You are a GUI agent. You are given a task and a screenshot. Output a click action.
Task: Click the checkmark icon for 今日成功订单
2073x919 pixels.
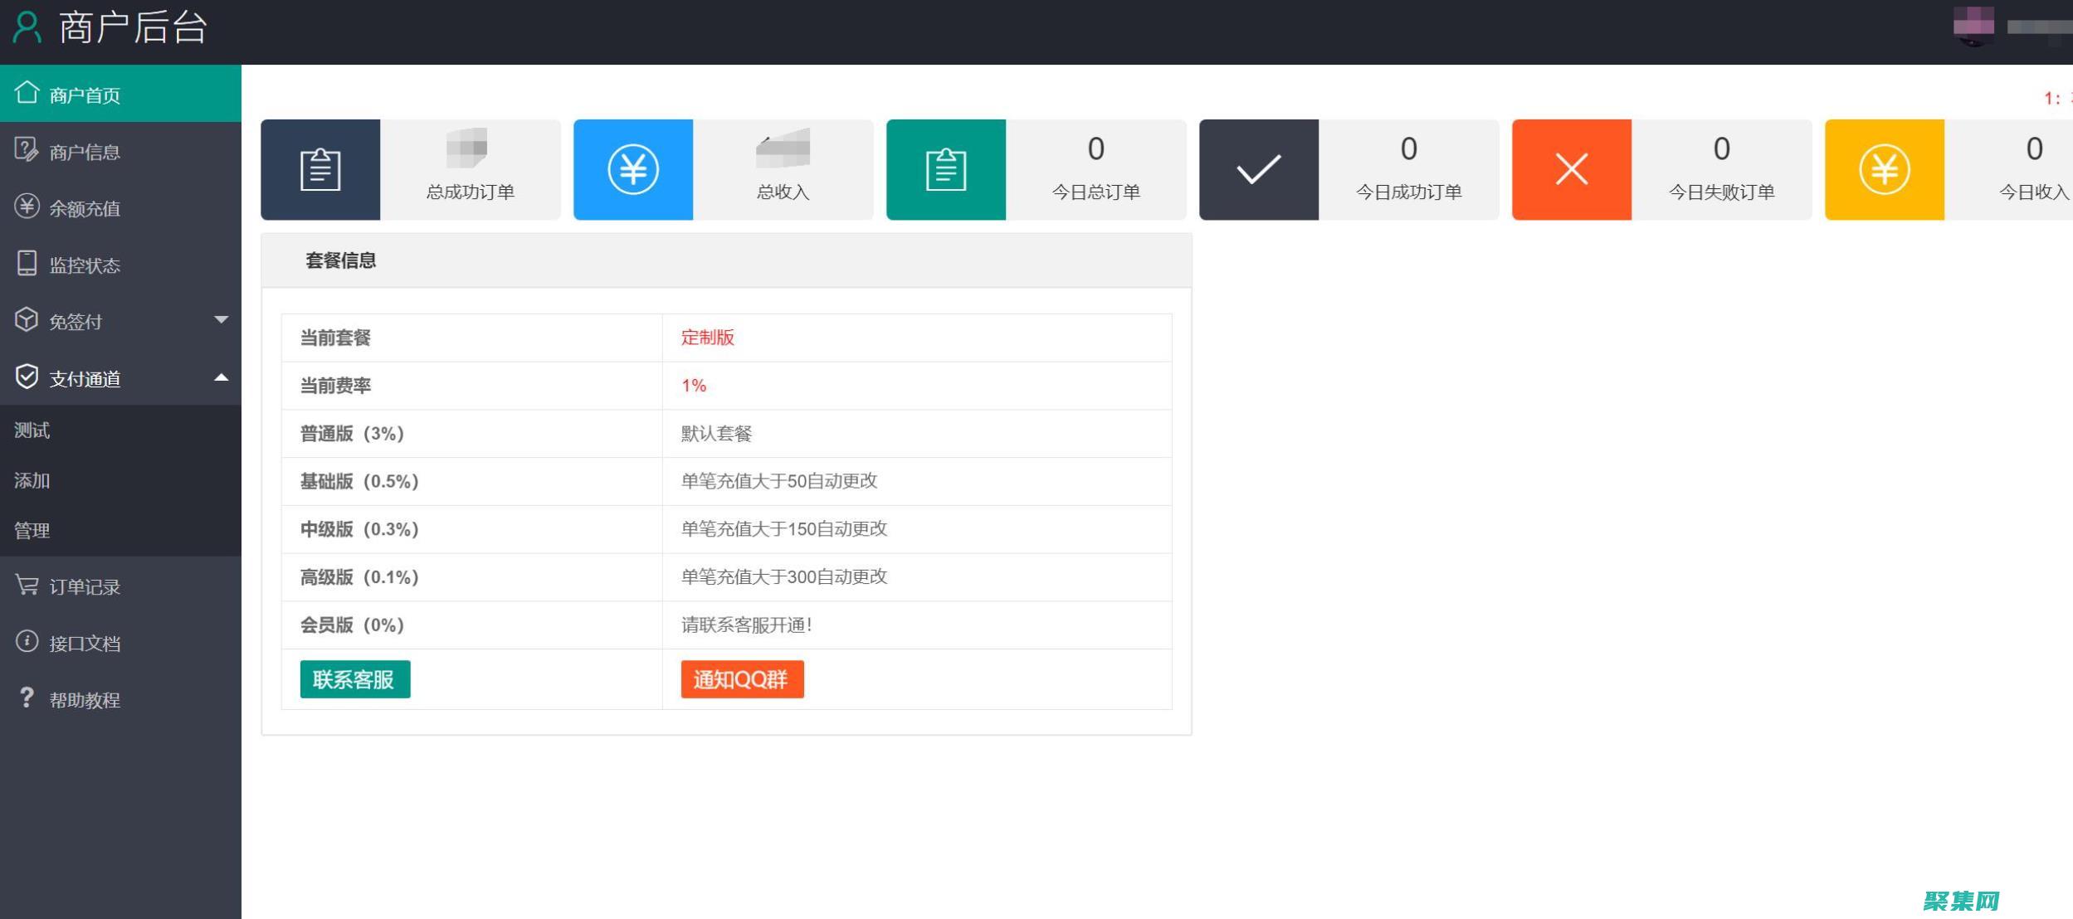(1259, 169)
